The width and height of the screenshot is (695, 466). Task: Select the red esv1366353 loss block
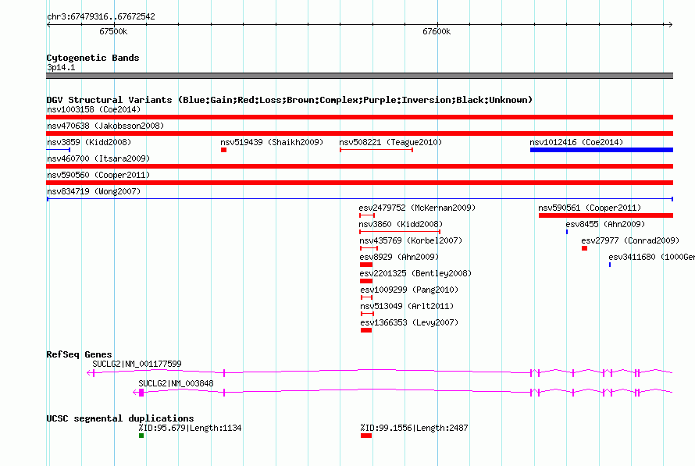(366, 330)
